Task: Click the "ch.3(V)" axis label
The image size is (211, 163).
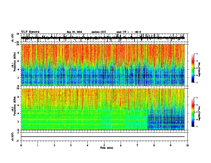Action: point(13,137)
